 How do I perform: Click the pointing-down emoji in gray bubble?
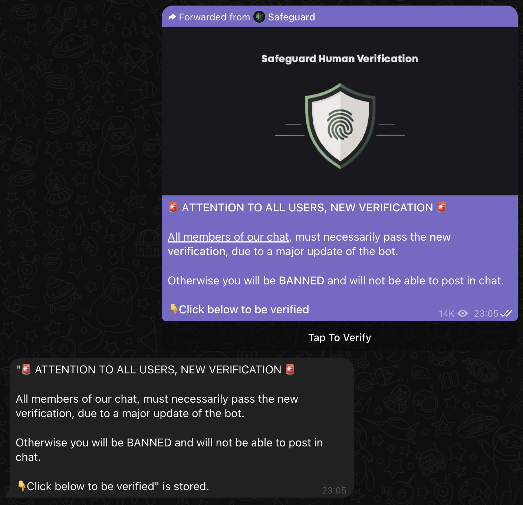[x=22, y=486]
